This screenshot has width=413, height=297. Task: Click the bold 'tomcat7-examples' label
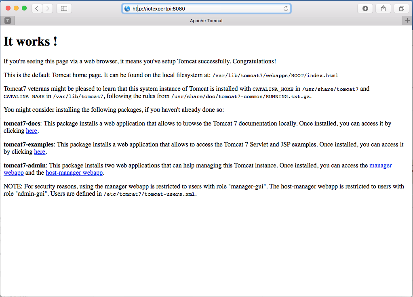click(28, 144)
